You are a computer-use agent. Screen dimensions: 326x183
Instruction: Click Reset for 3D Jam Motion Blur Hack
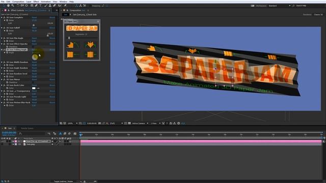click(x=34, y=103)
